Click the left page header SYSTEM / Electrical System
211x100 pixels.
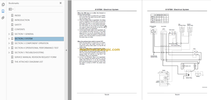click(x=107, y=10)
